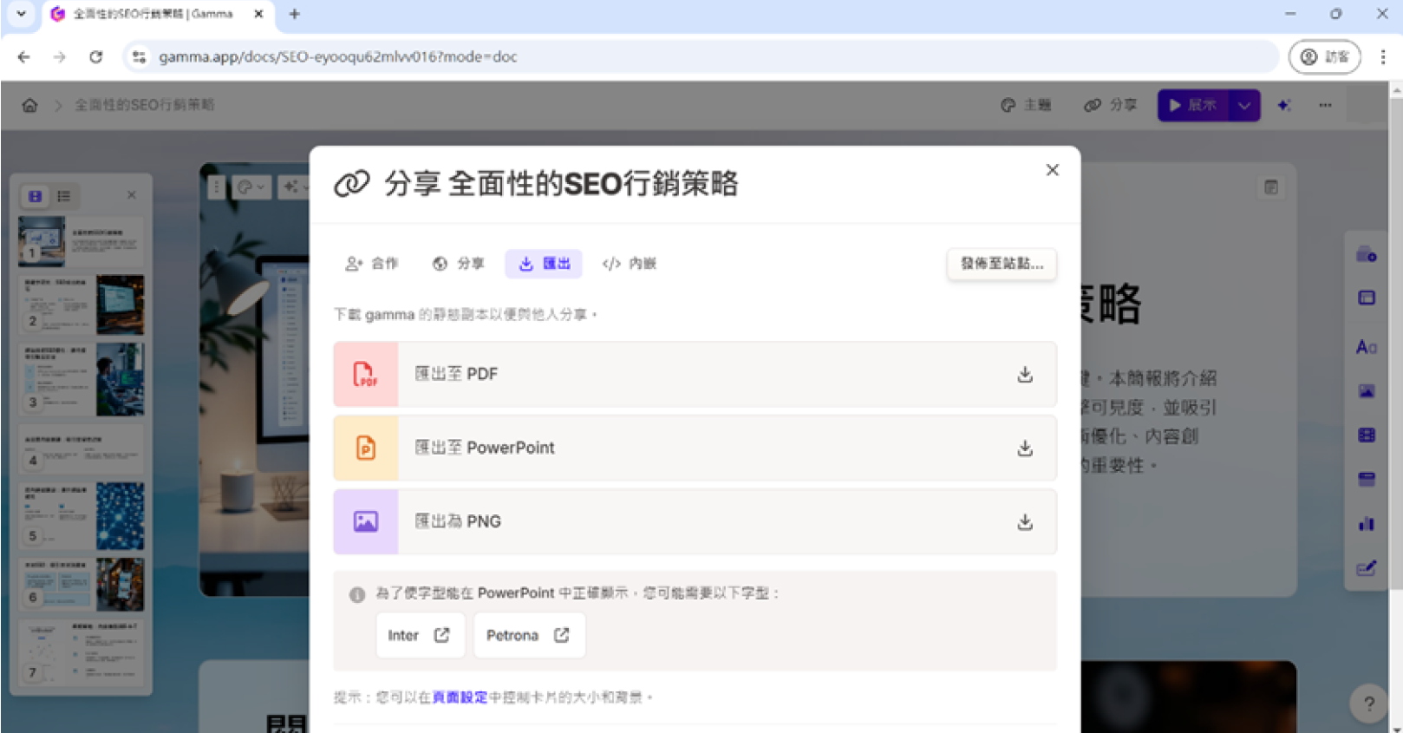Viewport: 1403px width, 733px height.
Task: Open the 頁面設定 link
Action: coord(460,697)
